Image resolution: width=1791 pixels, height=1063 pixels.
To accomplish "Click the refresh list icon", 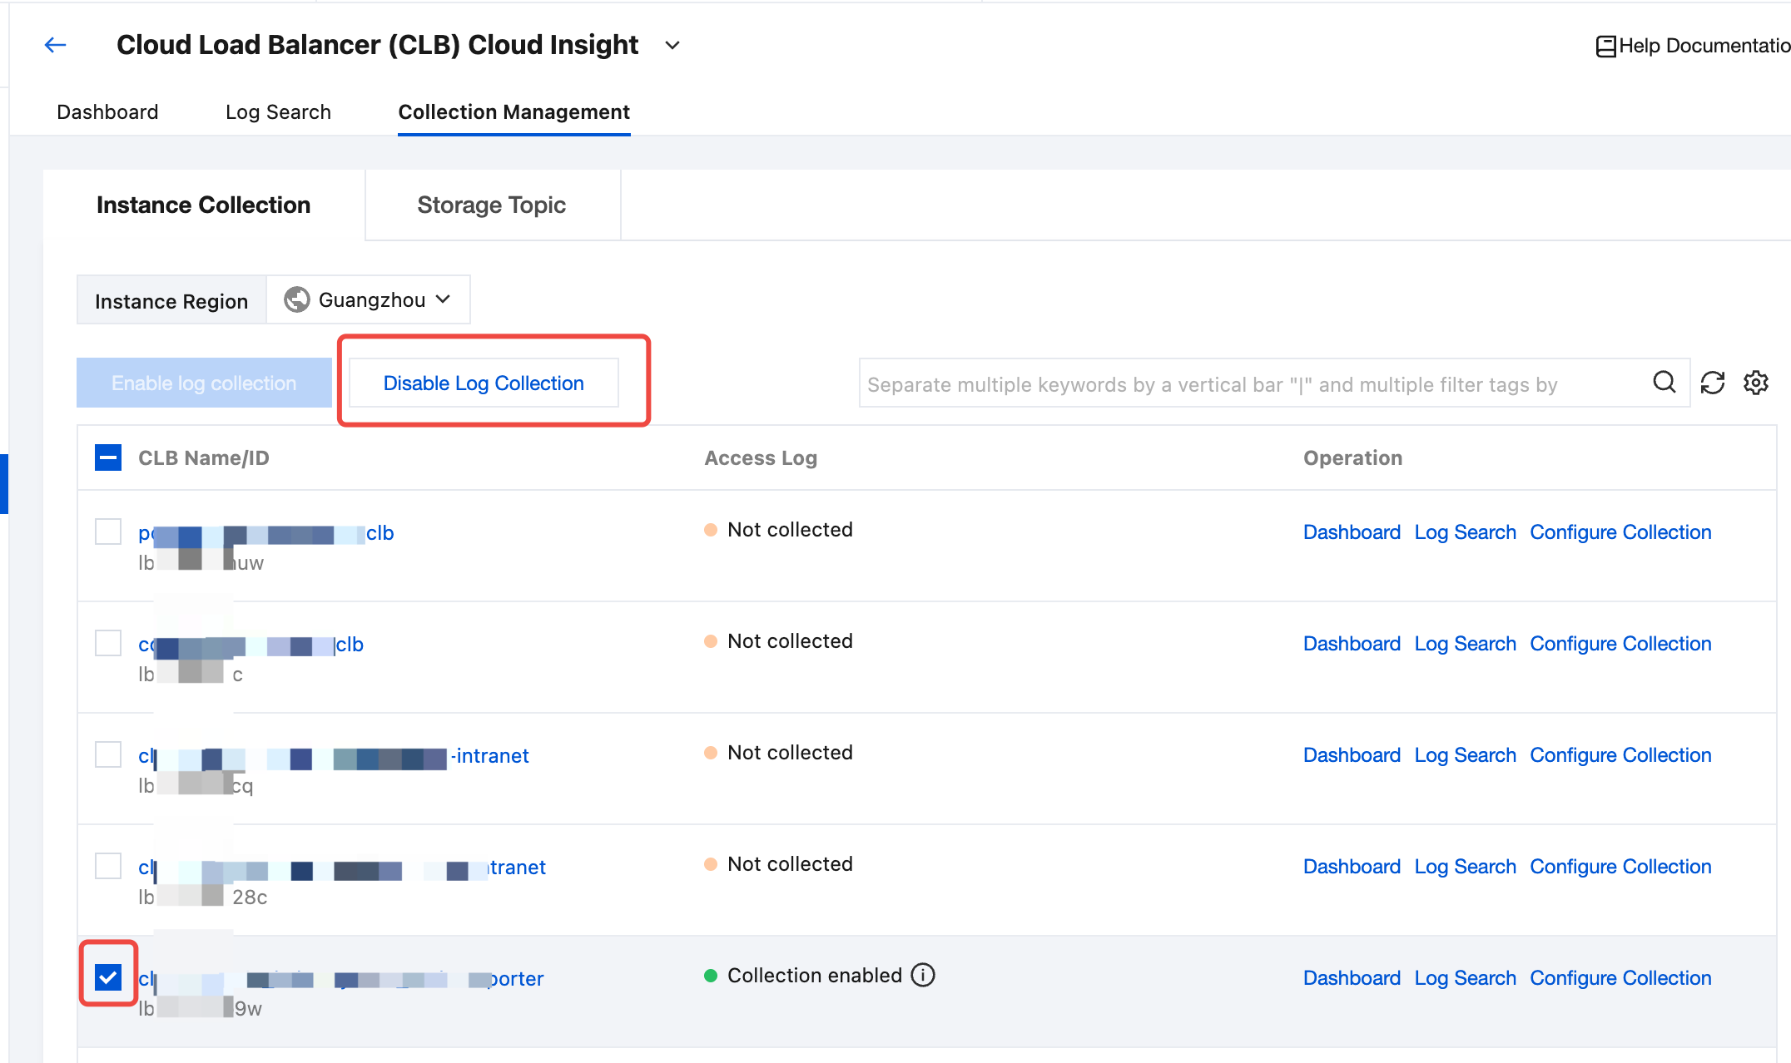I will click(x=1712, y=383).
